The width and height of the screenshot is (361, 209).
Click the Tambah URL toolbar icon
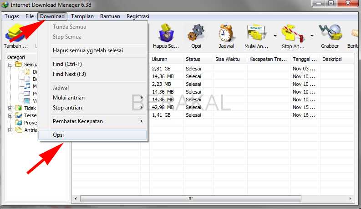tap(16, 35)
